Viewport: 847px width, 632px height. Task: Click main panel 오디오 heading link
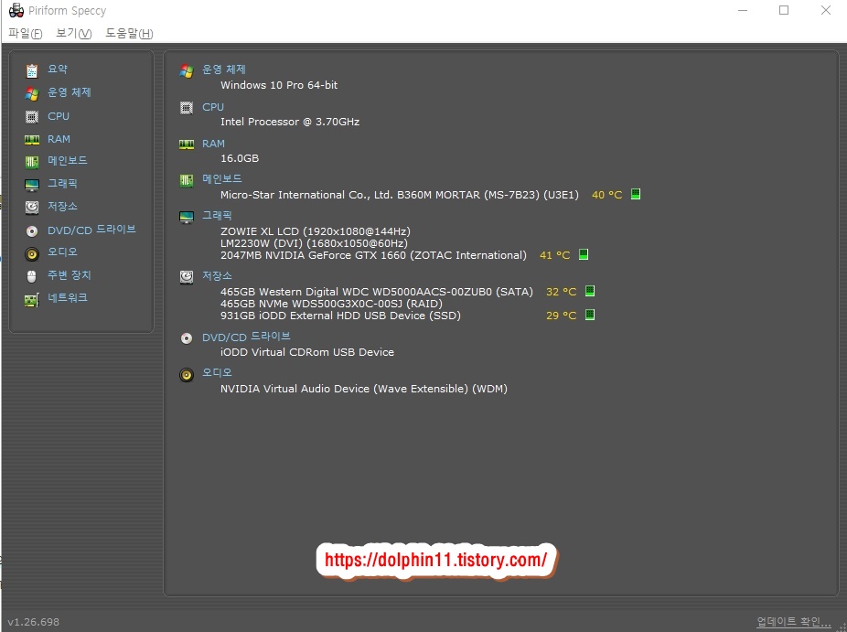pyautogui.click(x=217, y=372)
